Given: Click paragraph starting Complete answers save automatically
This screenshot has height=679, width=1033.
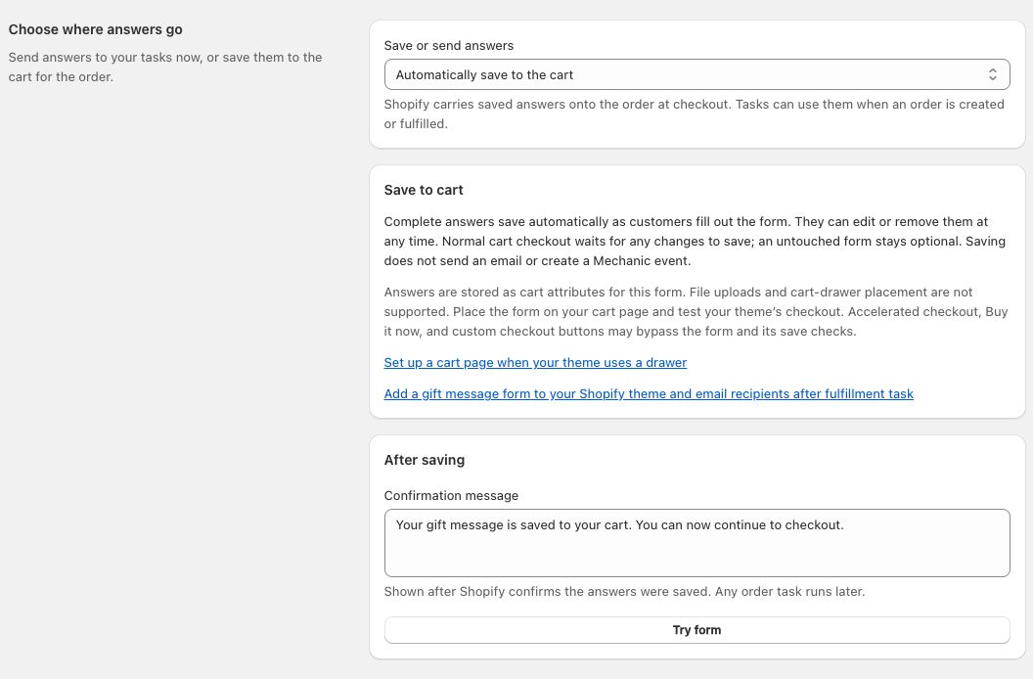Looking at the screenshot, I should [x=695, y=242].
